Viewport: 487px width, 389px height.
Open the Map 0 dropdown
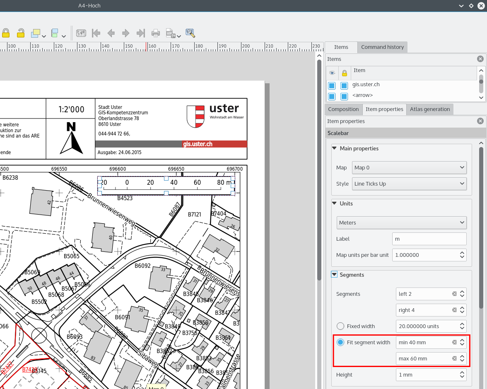click(x=410, y=168)
